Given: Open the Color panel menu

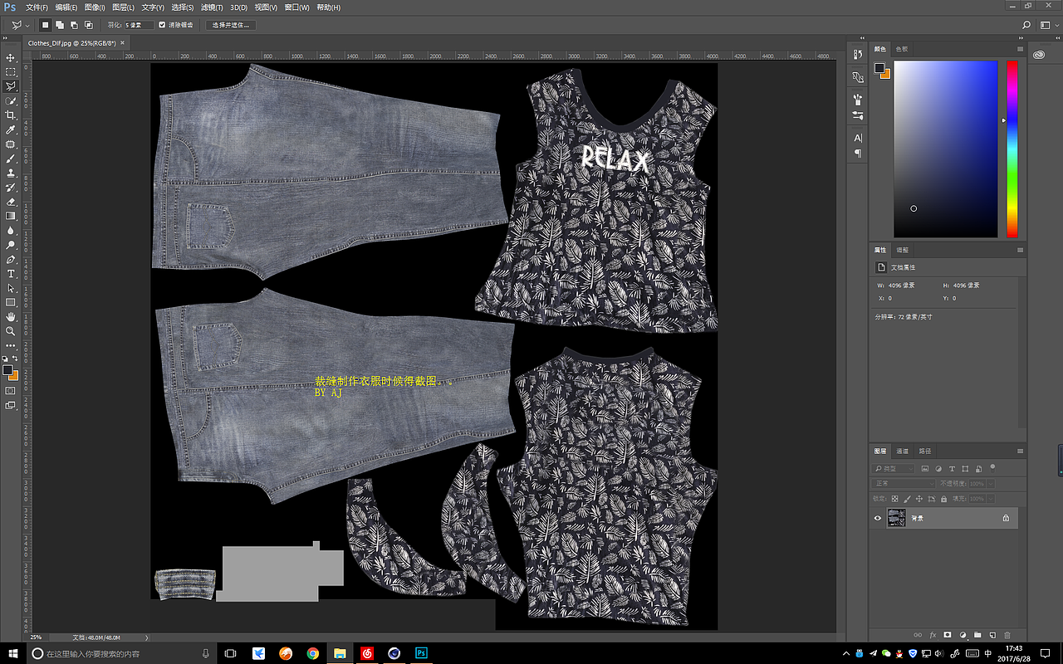Looking at the screenshot, I should tap(1020, 49).
